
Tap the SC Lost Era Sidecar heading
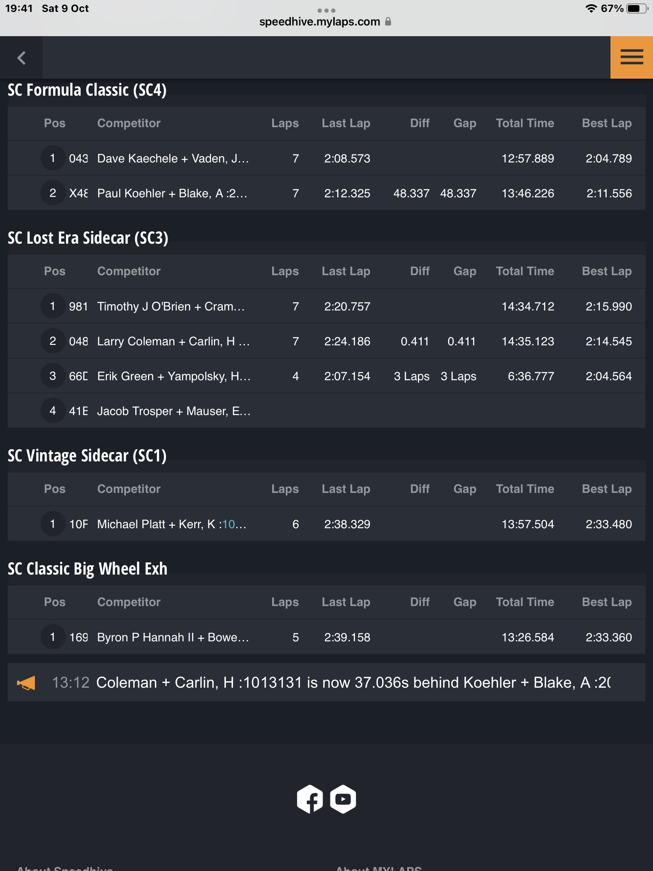tap(88, 238)
